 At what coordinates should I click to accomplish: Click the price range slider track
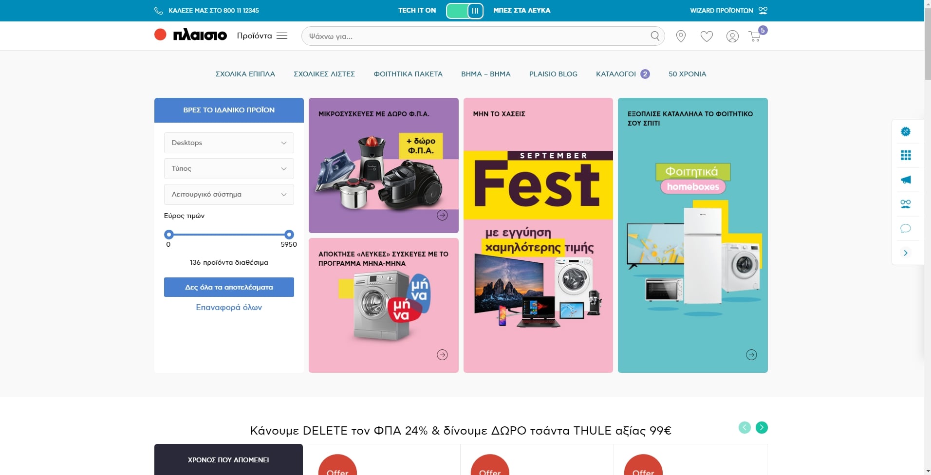click(229, 235)
